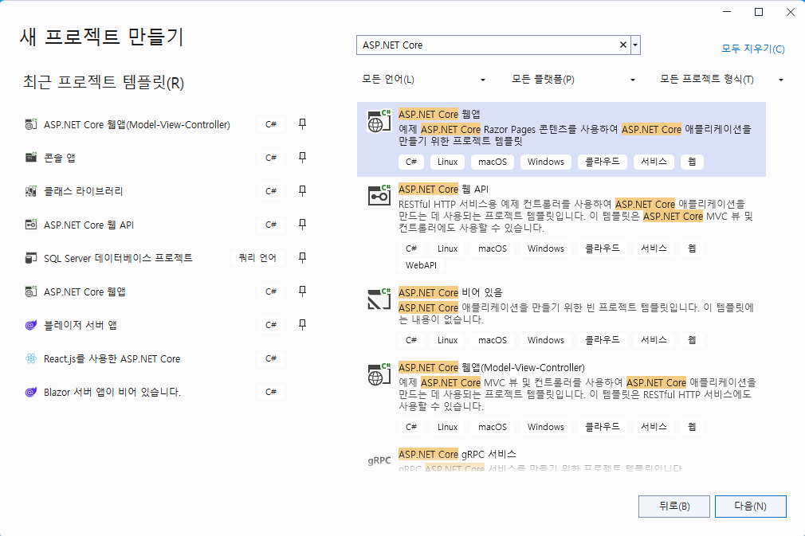Screen dimensions: 805x536
Task: Click the ASP.NET Core 웹앱 template icon in results
Action: coord(379,121)
